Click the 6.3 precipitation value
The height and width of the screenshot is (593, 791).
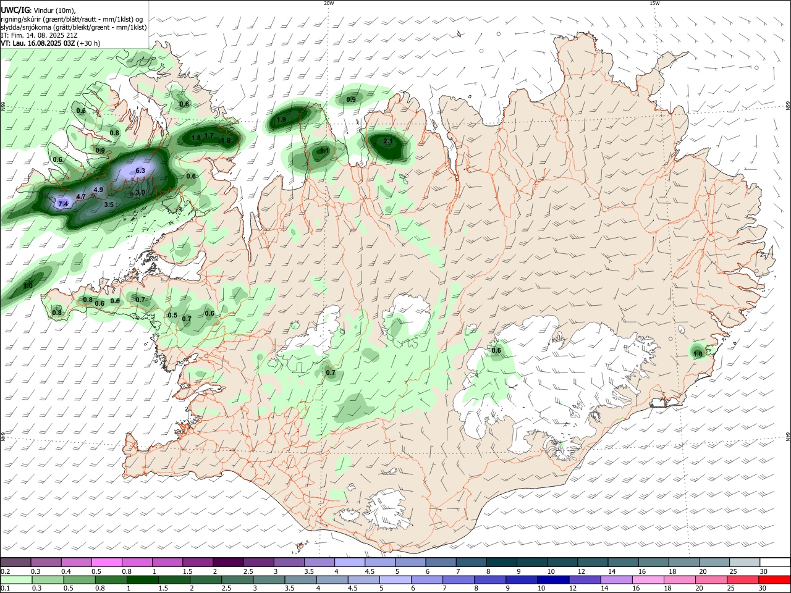click(140, 170)
